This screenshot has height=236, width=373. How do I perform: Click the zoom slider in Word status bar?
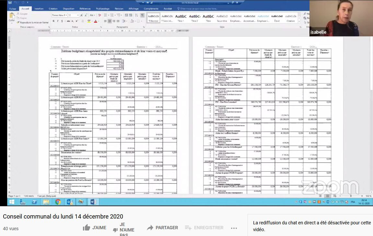[351, 196]
